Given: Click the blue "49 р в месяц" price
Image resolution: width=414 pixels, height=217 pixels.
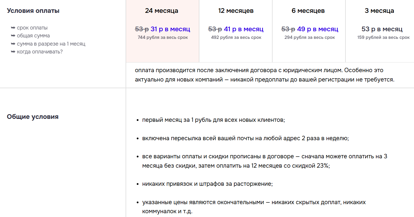Looking at the screenshot, I should [x=318, y=29].
